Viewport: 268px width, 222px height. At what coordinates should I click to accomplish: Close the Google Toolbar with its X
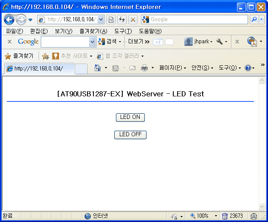pos(10,42)
